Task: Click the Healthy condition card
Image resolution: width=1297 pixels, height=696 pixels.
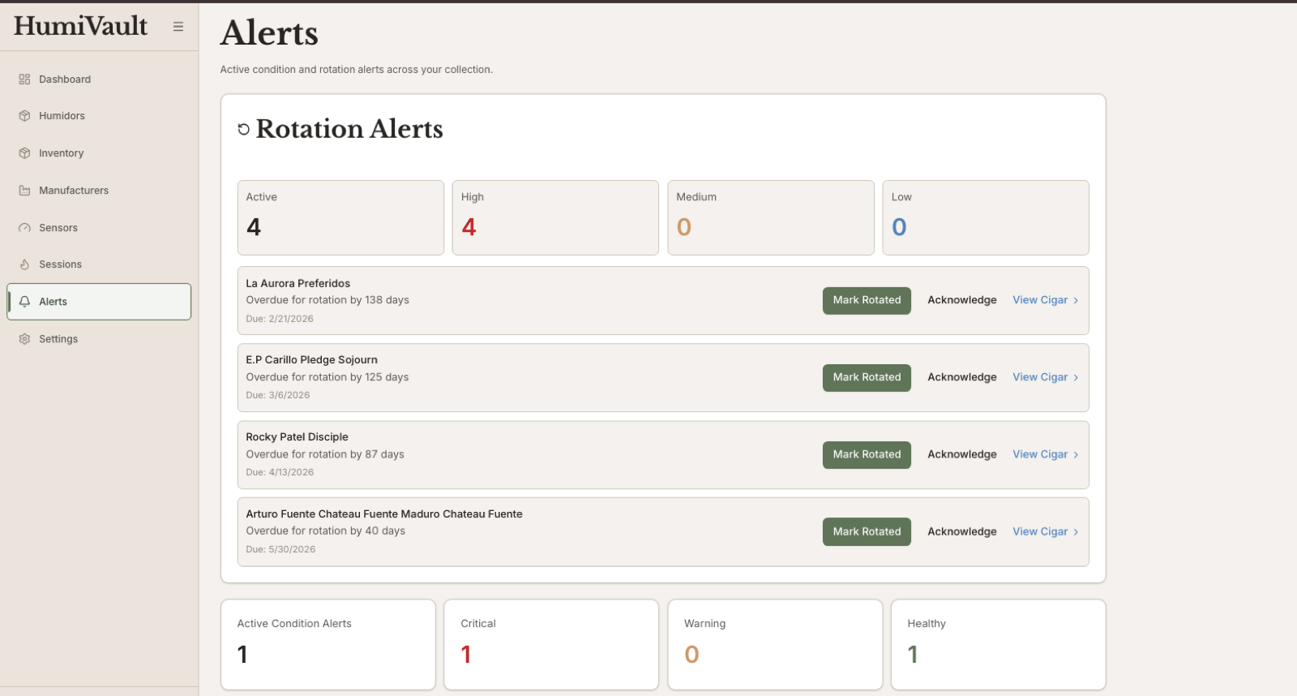Action: point(999,645)
